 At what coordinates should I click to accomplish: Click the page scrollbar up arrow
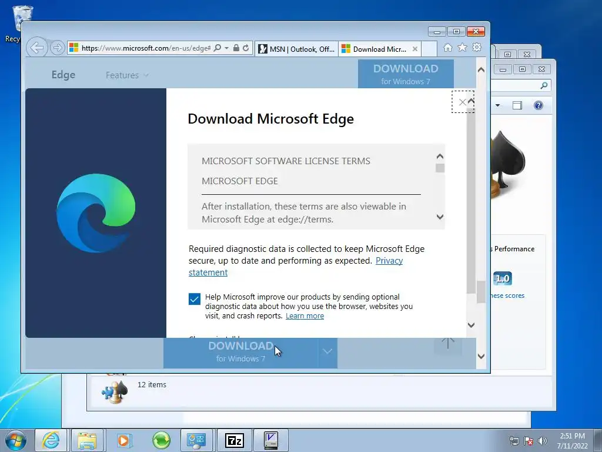click(481, 70)
